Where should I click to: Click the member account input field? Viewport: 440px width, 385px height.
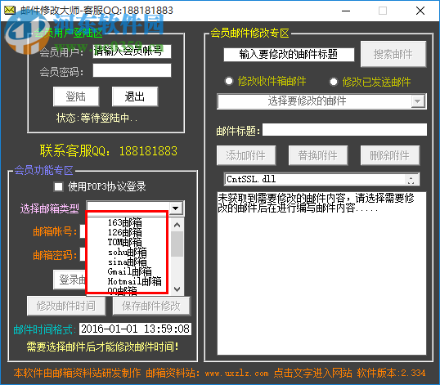[x=132, y=51]
